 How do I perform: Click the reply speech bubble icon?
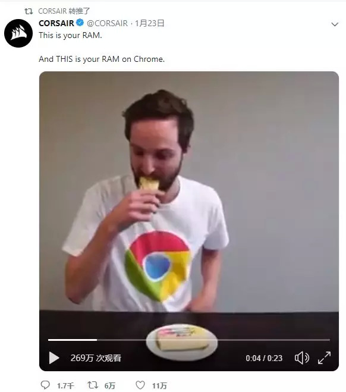click(x=45, y=385)
